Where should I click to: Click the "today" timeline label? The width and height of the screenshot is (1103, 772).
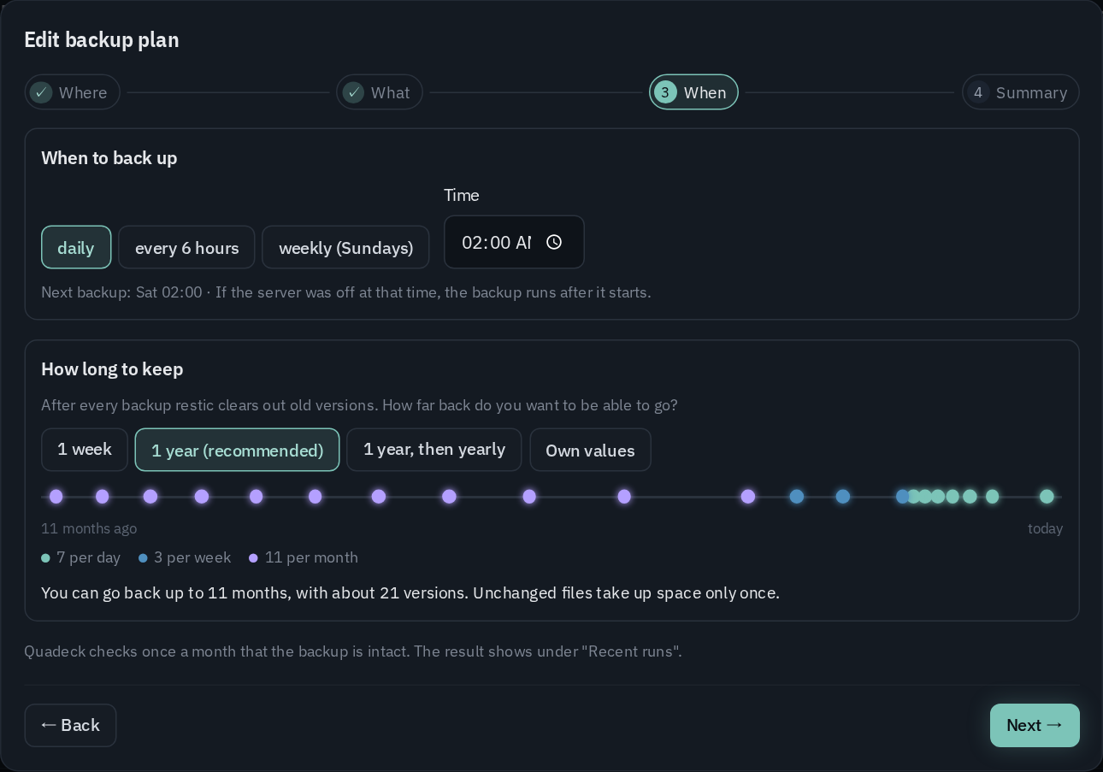pos(1045,528)
